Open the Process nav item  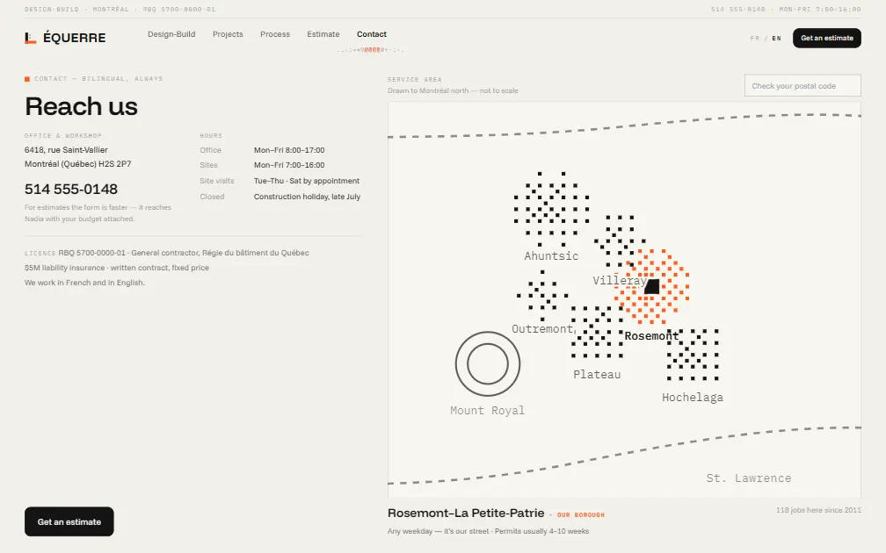tap(274, 34)
